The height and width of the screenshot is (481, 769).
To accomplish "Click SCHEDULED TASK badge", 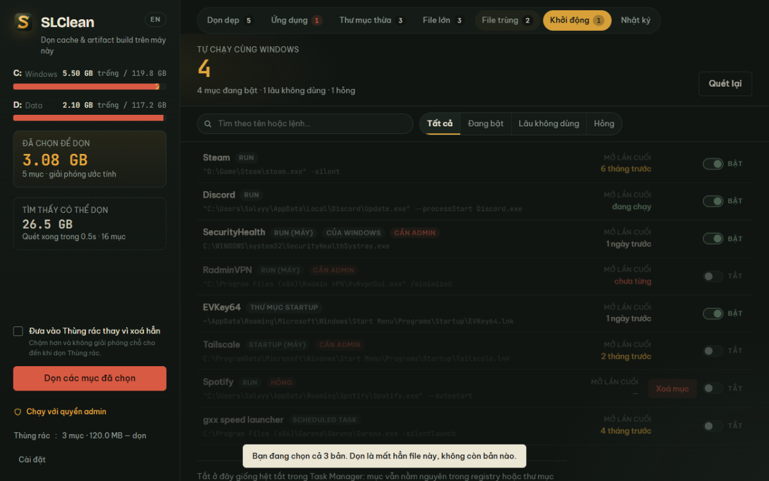I will point(325,420).
